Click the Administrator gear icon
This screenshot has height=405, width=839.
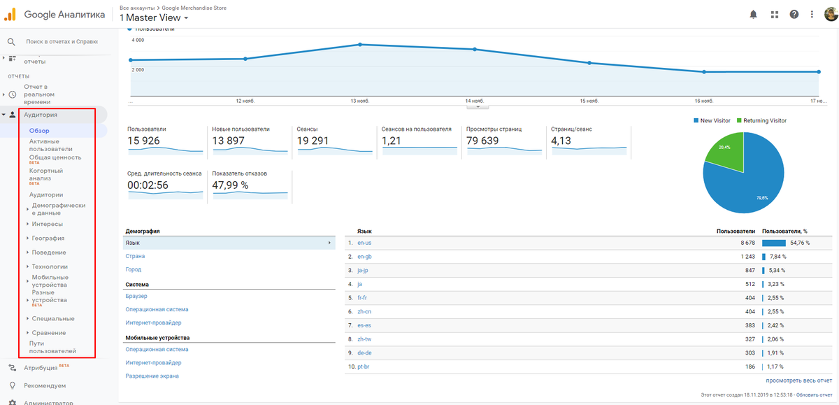pyautogui.click(x=12, y=402)
